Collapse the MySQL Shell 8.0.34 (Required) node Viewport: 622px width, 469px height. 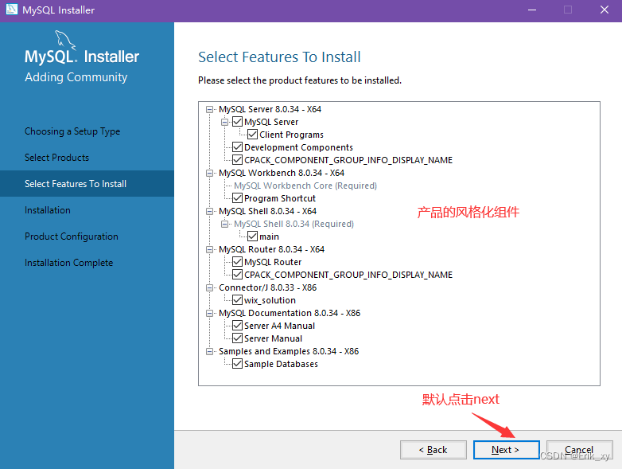[x=224, y=224]
